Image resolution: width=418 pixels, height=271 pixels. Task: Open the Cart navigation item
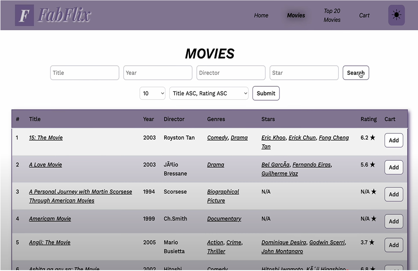[364, 16]
